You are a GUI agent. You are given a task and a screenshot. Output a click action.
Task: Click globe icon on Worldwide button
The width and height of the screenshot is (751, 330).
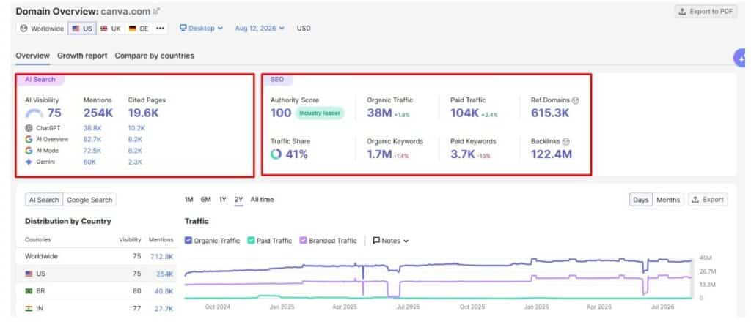pyautogui.click(x=24, y=29)
